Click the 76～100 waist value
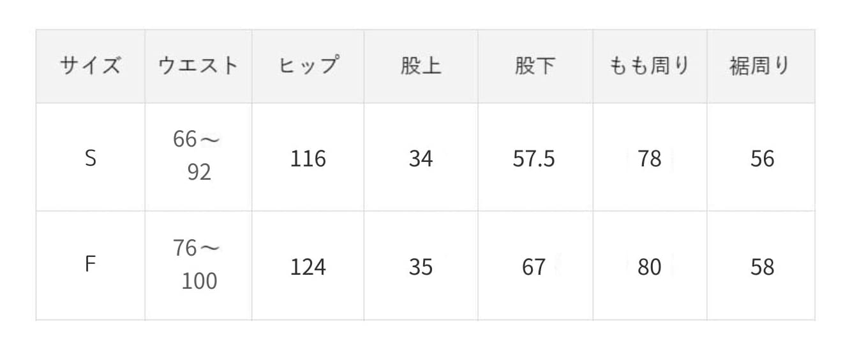This screenshot has width=850, height=343. point(198,264)
